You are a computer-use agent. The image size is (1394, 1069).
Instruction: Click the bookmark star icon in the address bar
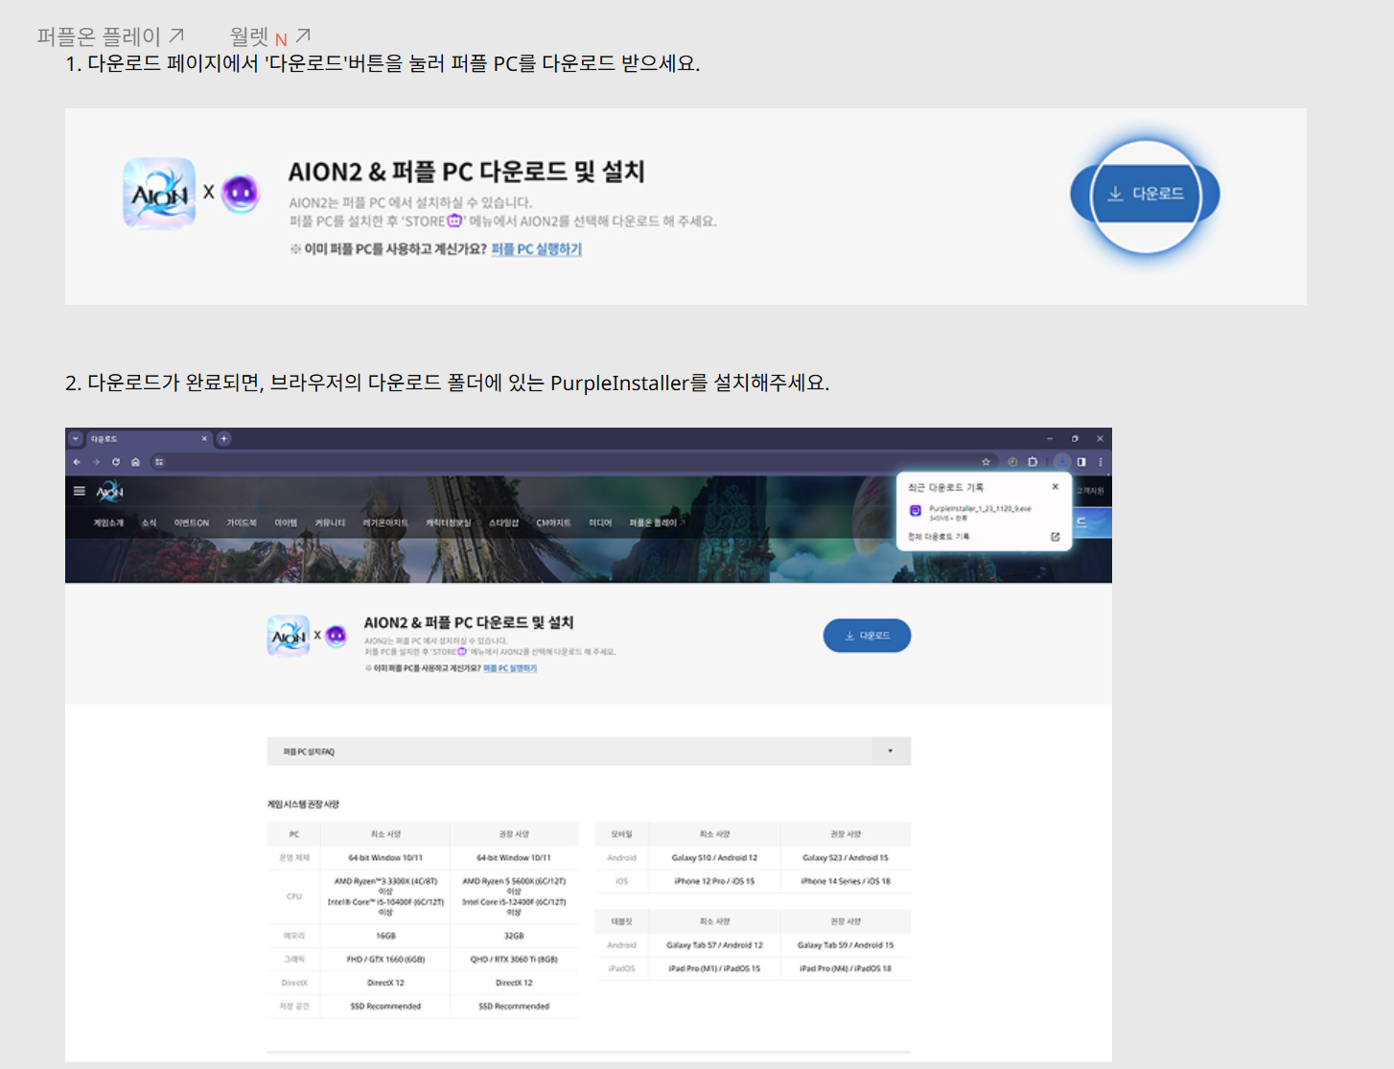986,462
